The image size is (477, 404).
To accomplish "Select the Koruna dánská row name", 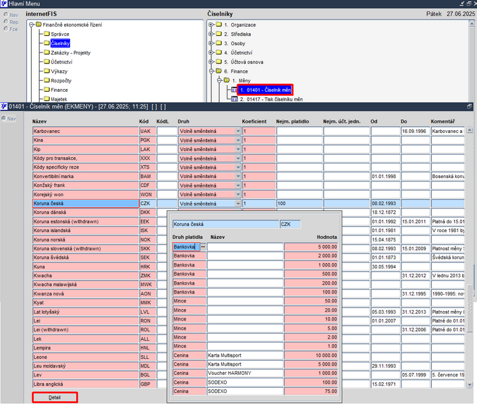I will tap(86, 212).
